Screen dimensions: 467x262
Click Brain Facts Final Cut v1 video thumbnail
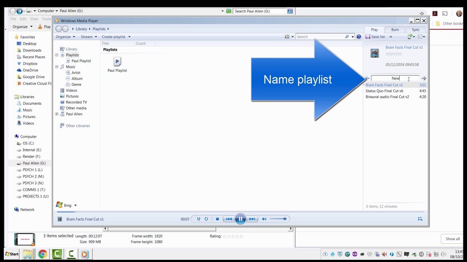[375, 53]
